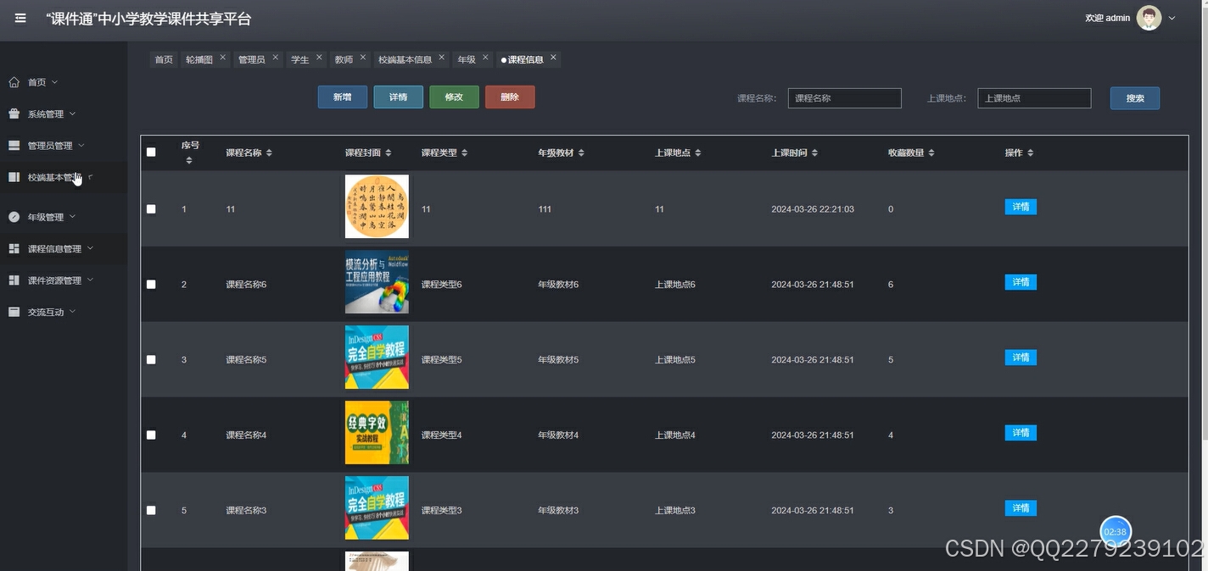Image resolution: width=1208 pixels, height=571 pixels.
Task: Switch to the 轮播图 tab
Action: point(198,58)
